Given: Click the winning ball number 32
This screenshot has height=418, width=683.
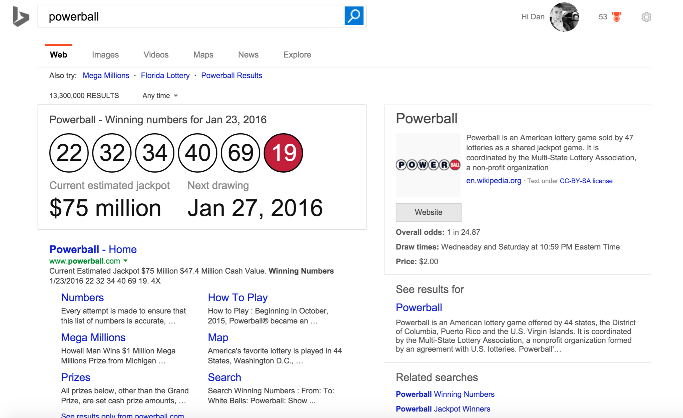Looking at the screenshot, I should [112, 153].
